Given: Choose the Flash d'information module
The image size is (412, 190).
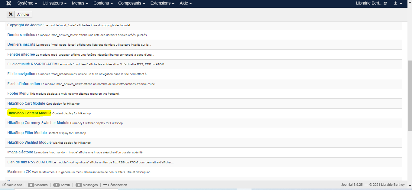Looking at the screenshot, I should pos(24,84).
